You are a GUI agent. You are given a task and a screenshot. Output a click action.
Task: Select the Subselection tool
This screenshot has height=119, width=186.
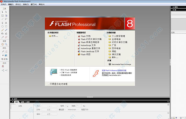[x=6, y=12]
